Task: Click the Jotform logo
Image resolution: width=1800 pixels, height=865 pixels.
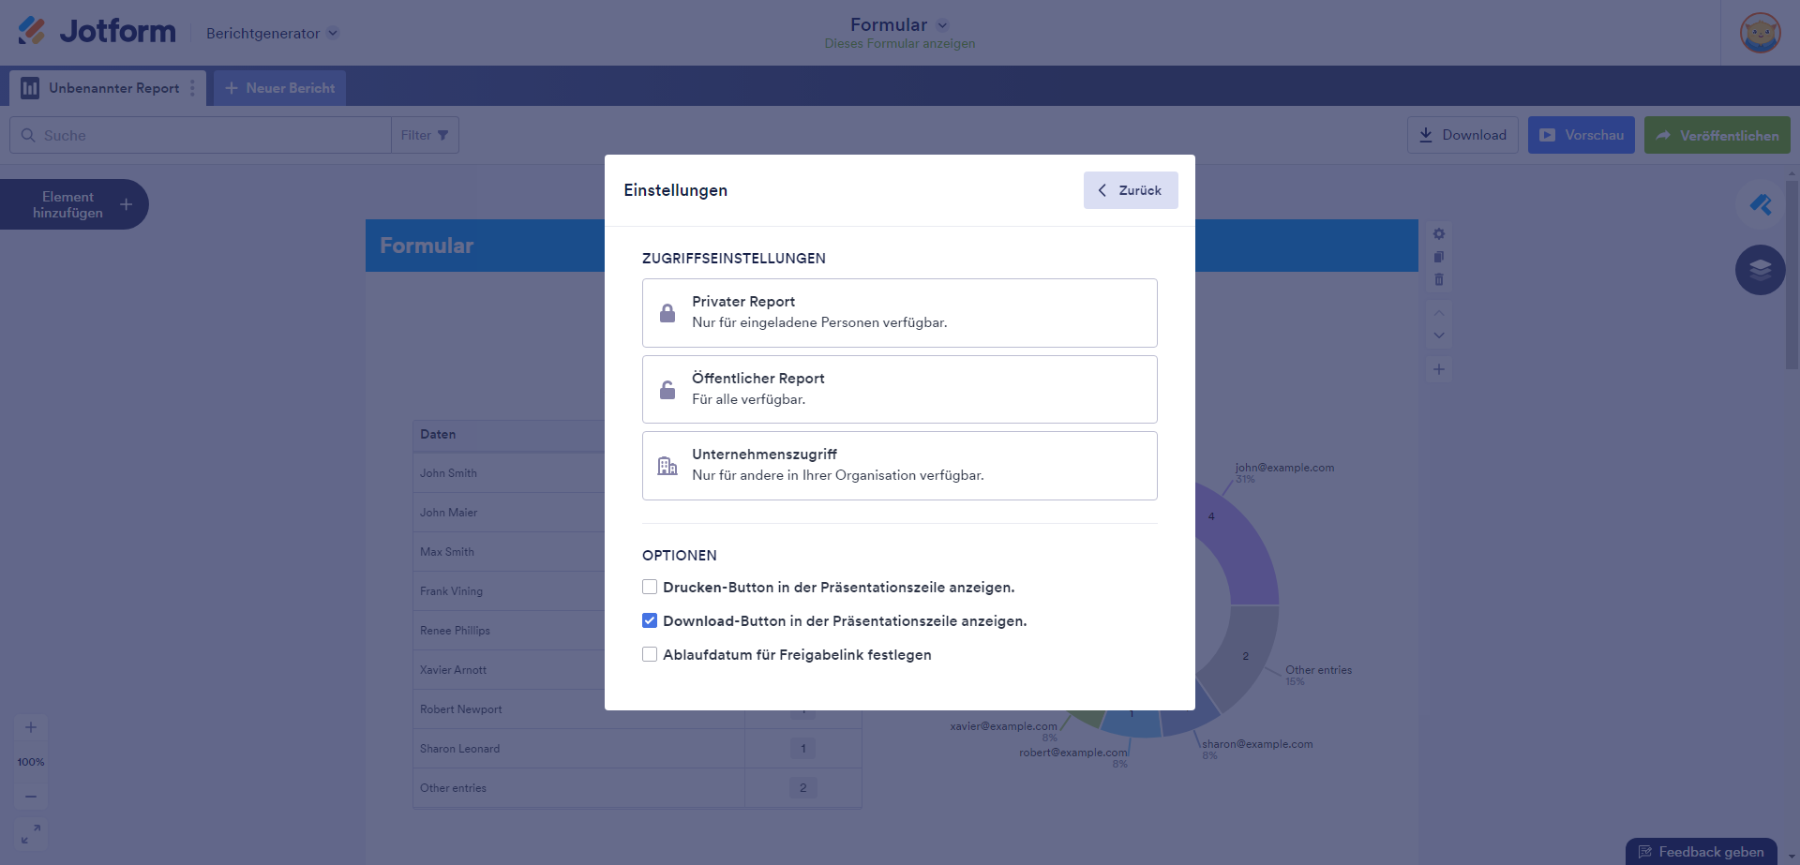Action: tap(97, 31)
